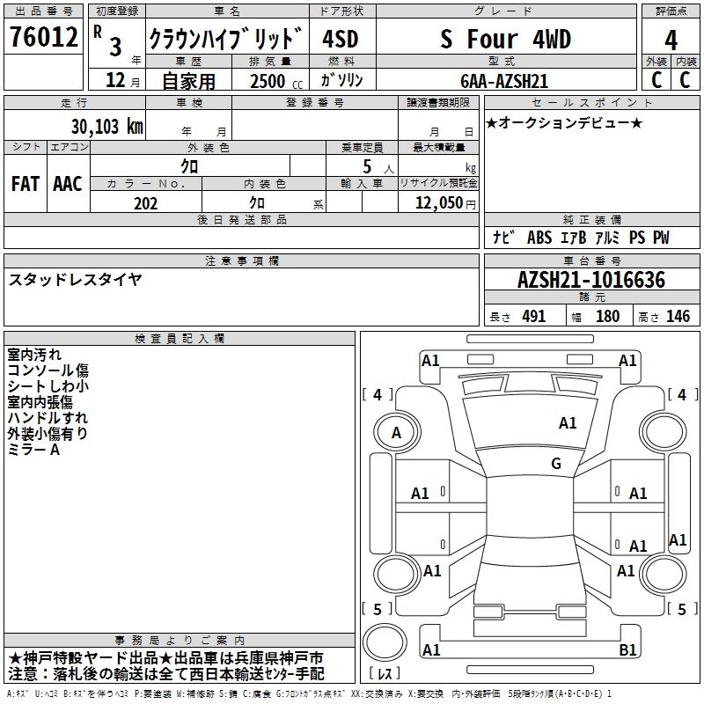Click lot number 76012
Viewport: 704px width, 704px height.
(44, 39)
